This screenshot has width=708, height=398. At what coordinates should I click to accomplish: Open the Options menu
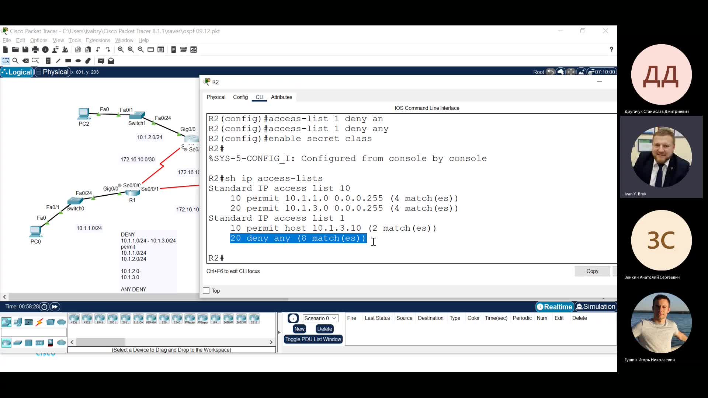pyautogui.click(x=39, y=41)
